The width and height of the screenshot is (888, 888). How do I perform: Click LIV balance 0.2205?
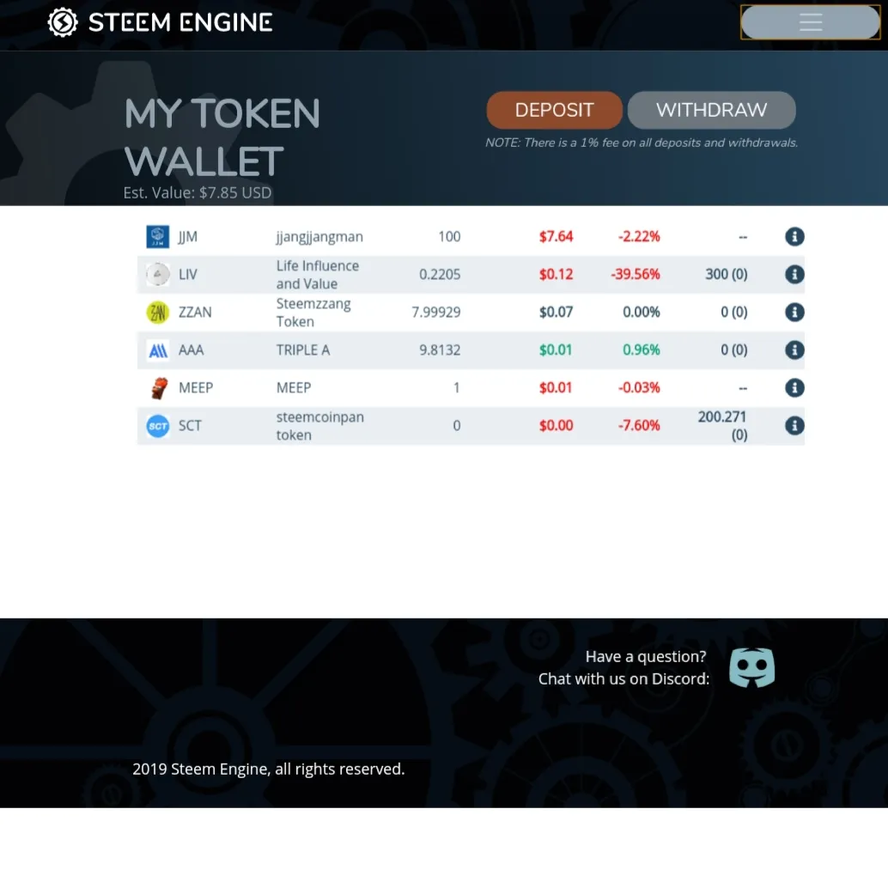[x=440, y=274]
